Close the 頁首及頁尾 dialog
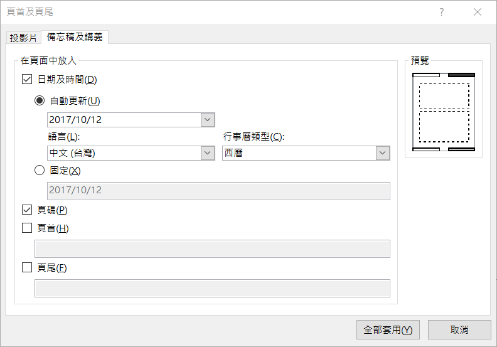This screenshot has height=347, width=497. tap(478, 13)
